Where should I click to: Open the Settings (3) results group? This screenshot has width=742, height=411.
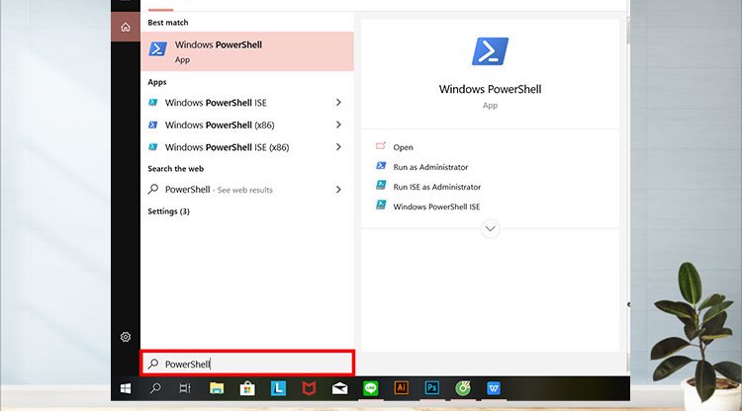click(168, 211)
